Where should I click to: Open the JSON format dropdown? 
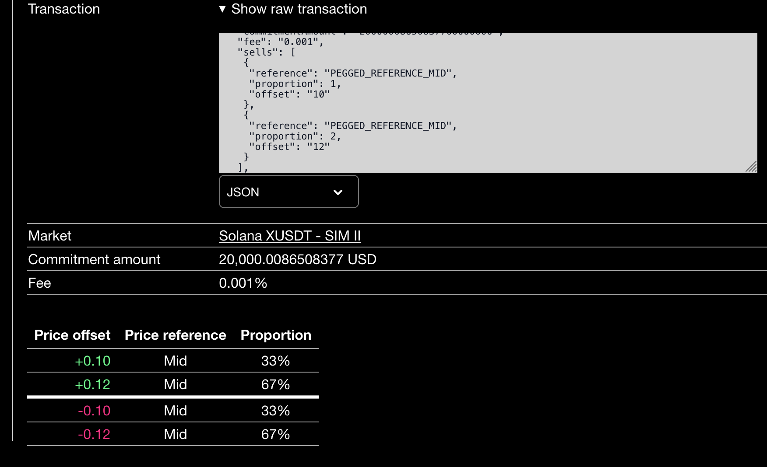click(x=289, y=192)
